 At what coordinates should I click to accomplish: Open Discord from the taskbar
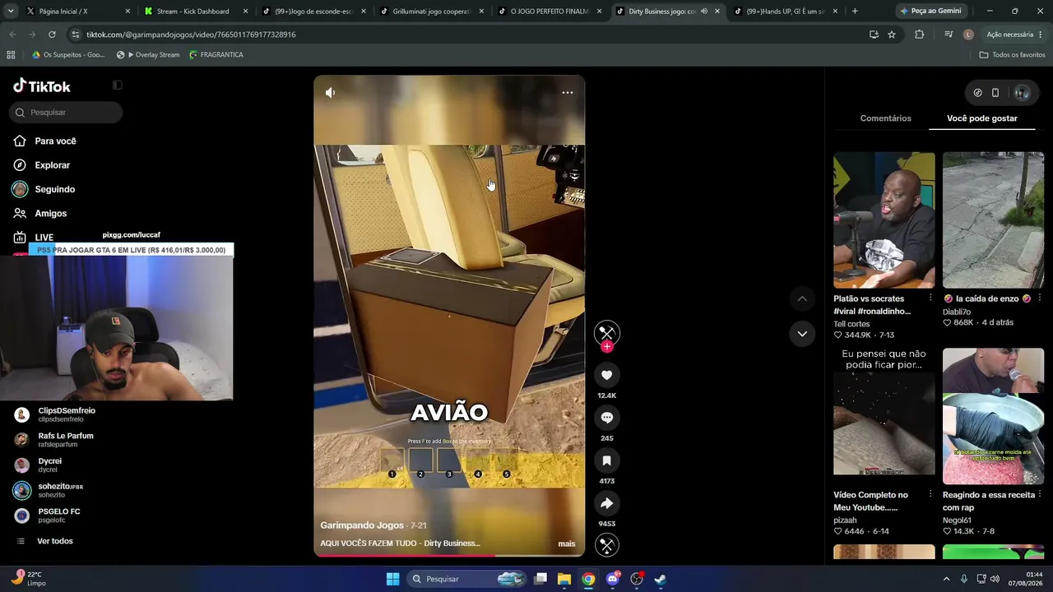click(x=612, y=579)
